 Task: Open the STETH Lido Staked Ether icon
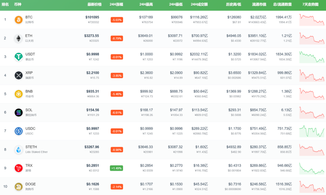point(19,149)
